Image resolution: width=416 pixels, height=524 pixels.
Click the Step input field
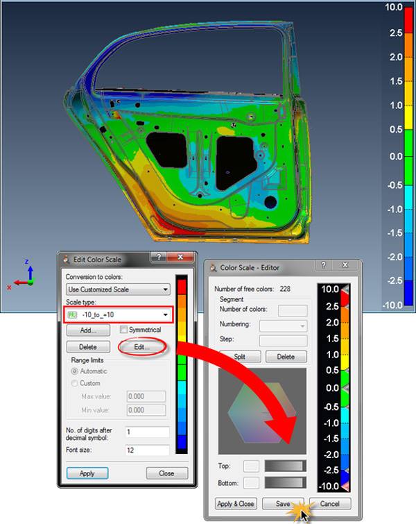pyautogui.click(x=283, y=341)
